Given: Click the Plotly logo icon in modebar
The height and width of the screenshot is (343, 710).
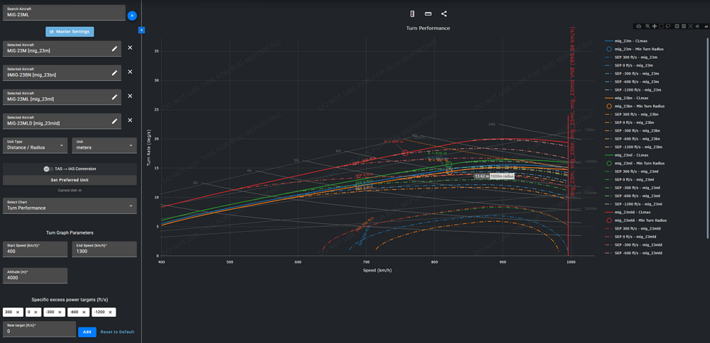Looking at the screenshot, I should tap(706, 26).
